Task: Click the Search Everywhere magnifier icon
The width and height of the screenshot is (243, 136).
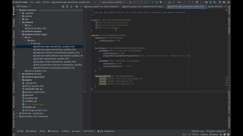Action: coord(220,2)
